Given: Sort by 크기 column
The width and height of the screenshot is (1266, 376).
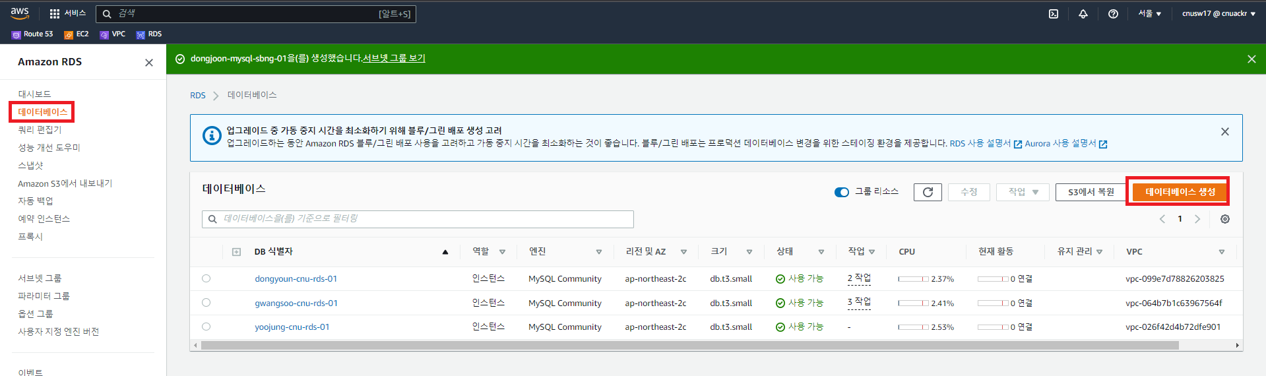Looking at the screenshot, I should coord(749,252).
